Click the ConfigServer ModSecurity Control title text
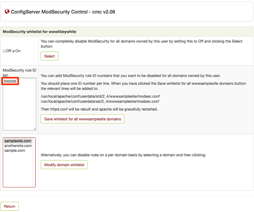This screenshot has width=254, height=212. point(63,12)
